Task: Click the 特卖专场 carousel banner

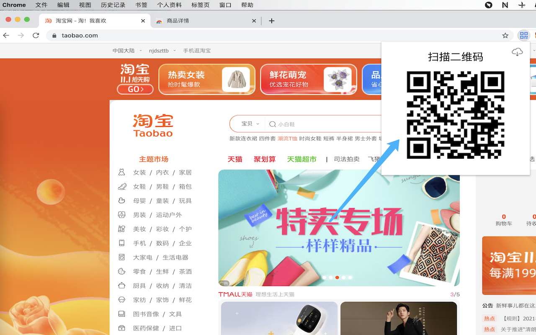Action: click(x=339, y=228)
